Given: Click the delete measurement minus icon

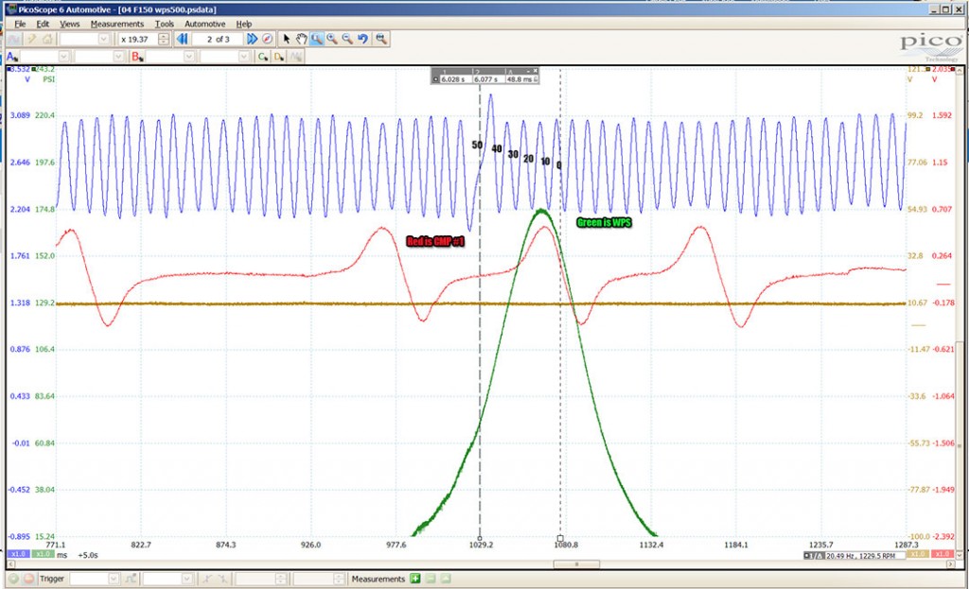Looking at the screenshot, I should 431,580.
